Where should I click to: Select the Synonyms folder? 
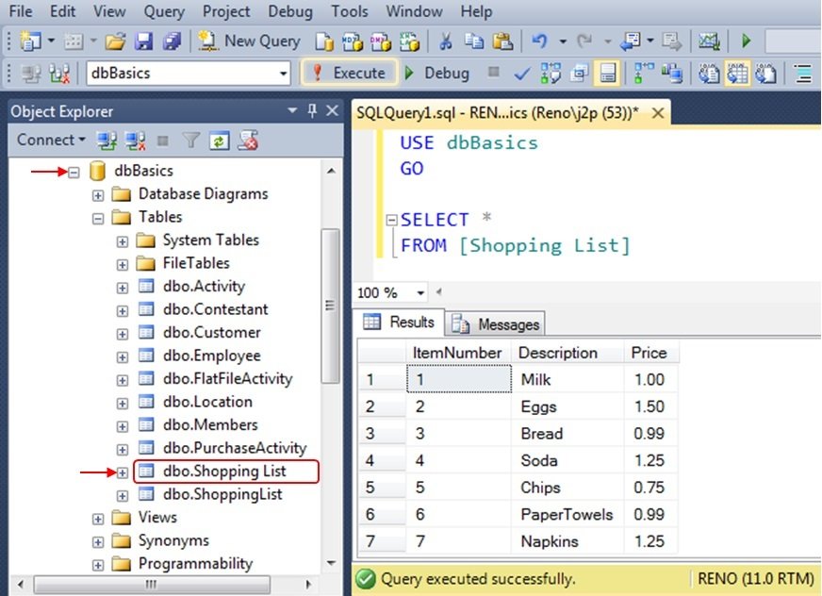click(173, 540)
